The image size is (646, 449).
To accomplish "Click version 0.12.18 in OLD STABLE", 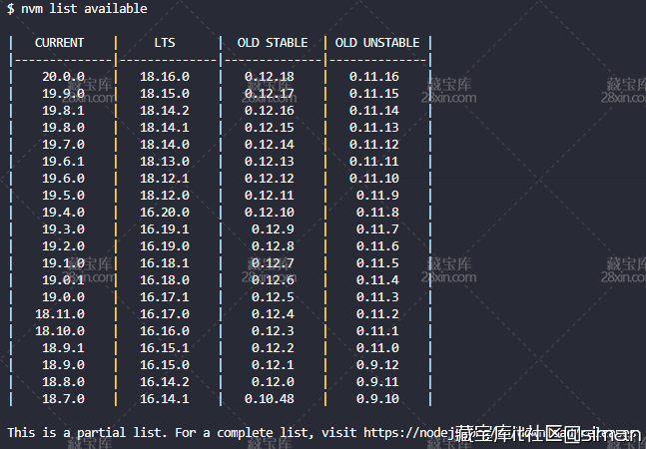I will (x=270, y=77).
